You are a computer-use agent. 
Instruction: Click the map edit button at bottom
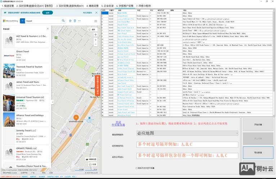[x=91, y=159]
